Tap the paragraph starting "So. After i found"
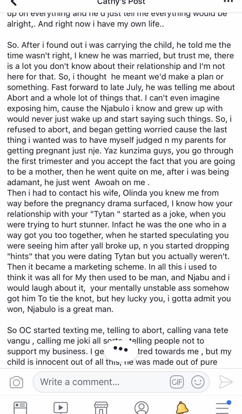This screenshot has width=242, height=414. point(121,113)
